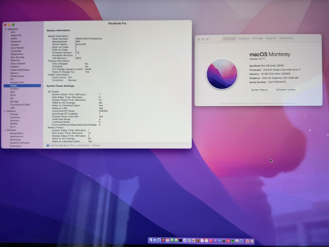Viewport: 329px width, 247px height.
Task: Open the Trash in the Dock
Action: pyautogui.click(x=252, y=241)
